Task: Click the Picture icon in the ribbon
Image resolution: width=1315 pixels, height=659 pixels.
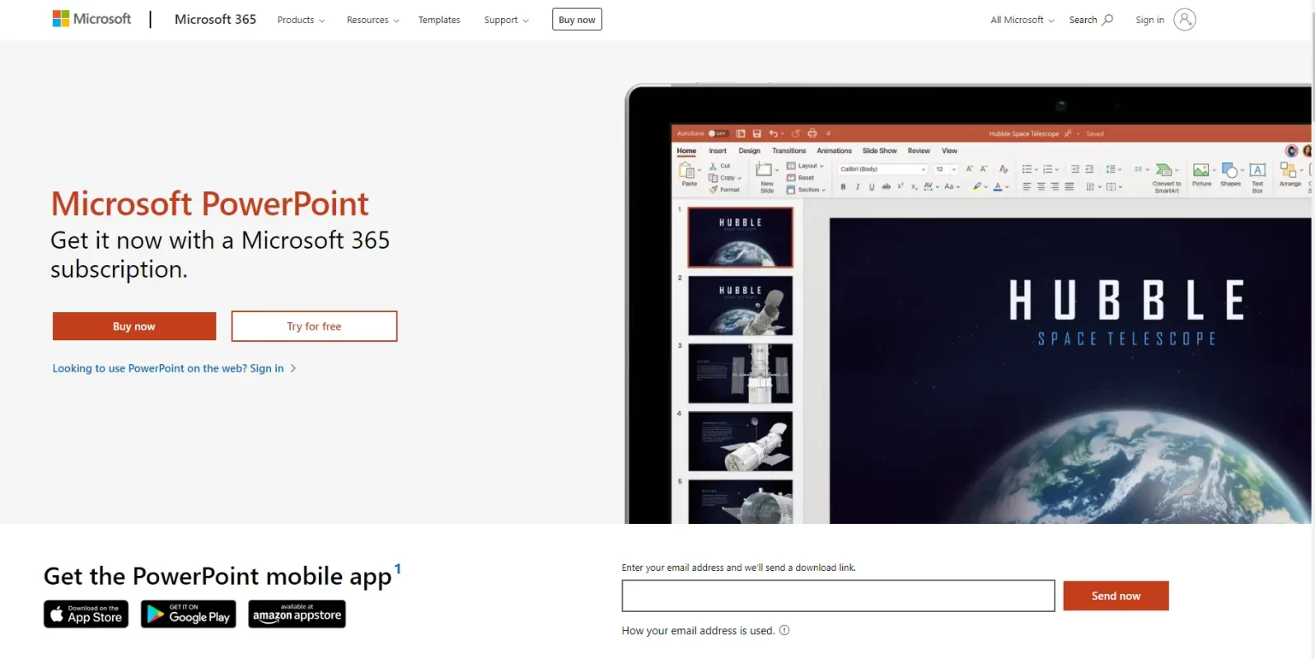Action: pyautogui.click(x=1201, y=171)
